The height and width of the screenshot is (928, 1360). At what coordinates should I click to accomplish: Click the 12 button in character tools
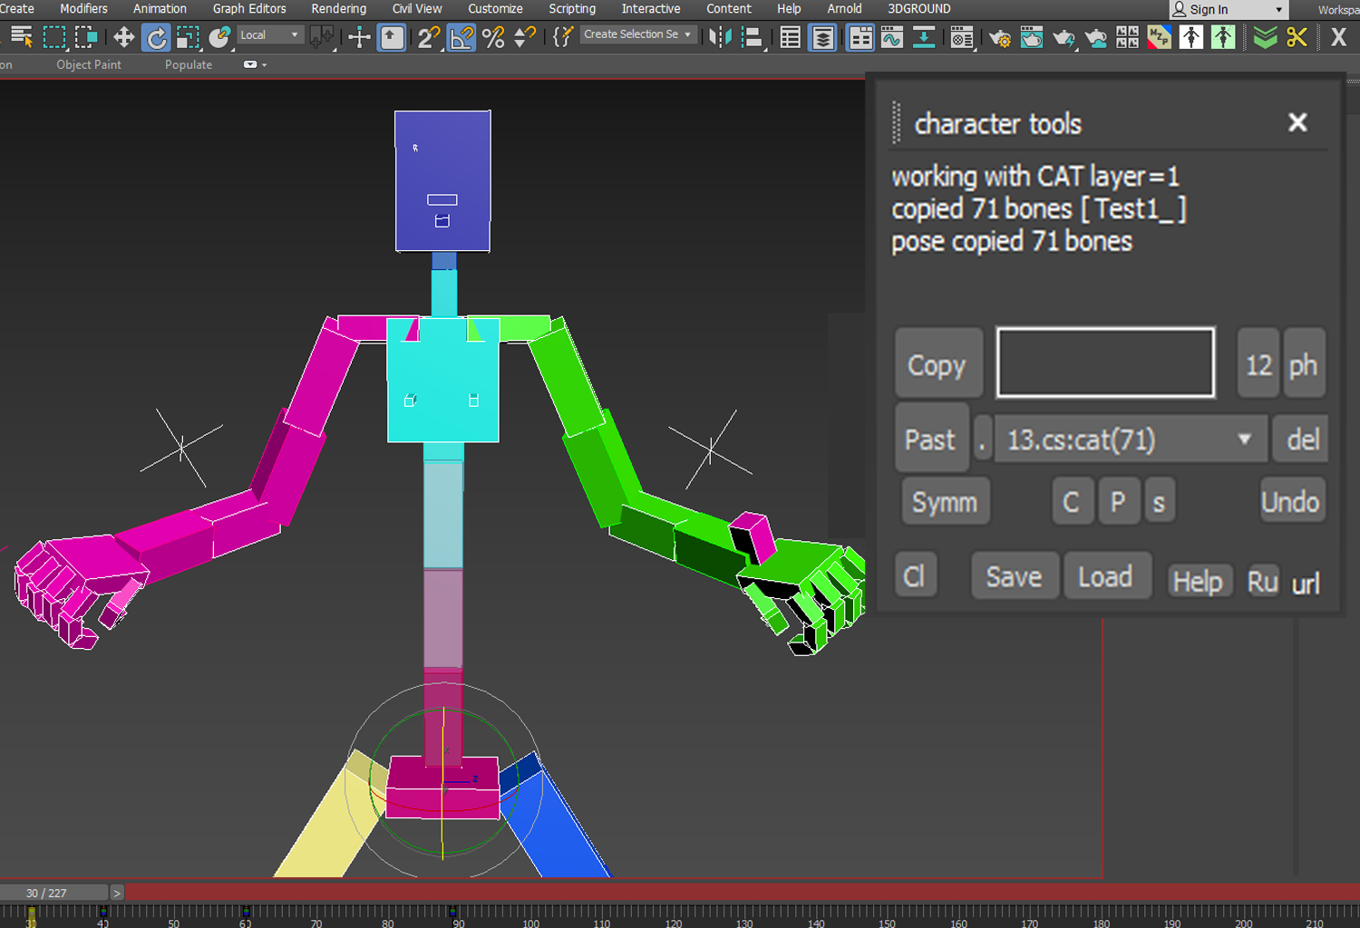pyautogui.click(x=1258, y=363)
